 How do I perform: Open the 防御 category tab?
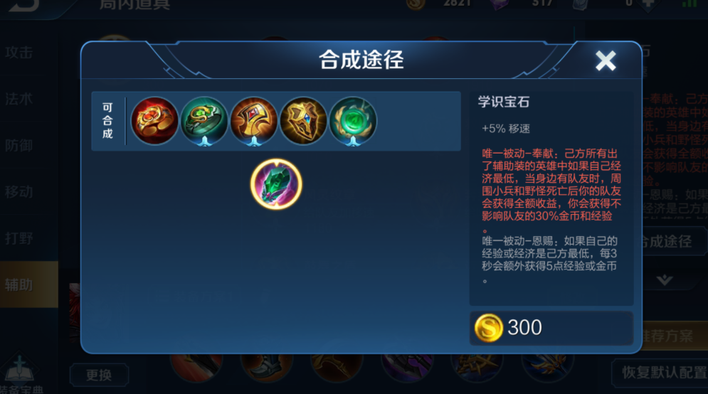click(19, 145)
